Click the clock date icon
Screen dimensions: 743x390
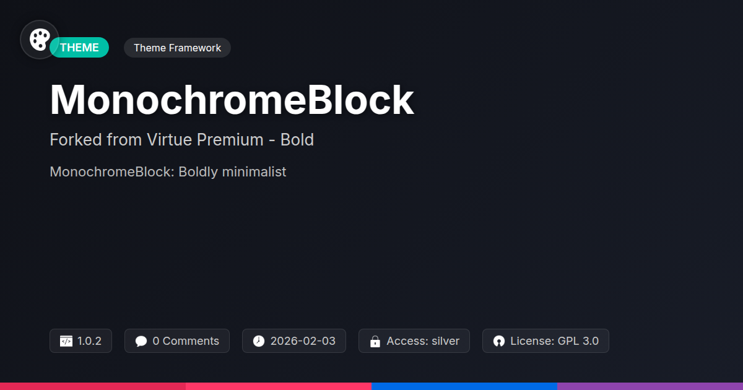[259, 341]
